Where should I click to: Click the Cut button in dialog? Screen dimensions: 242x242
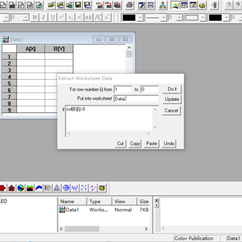(x=120, y=143)
